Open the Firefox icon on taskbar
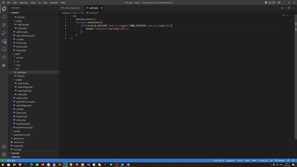 [43, 165]
